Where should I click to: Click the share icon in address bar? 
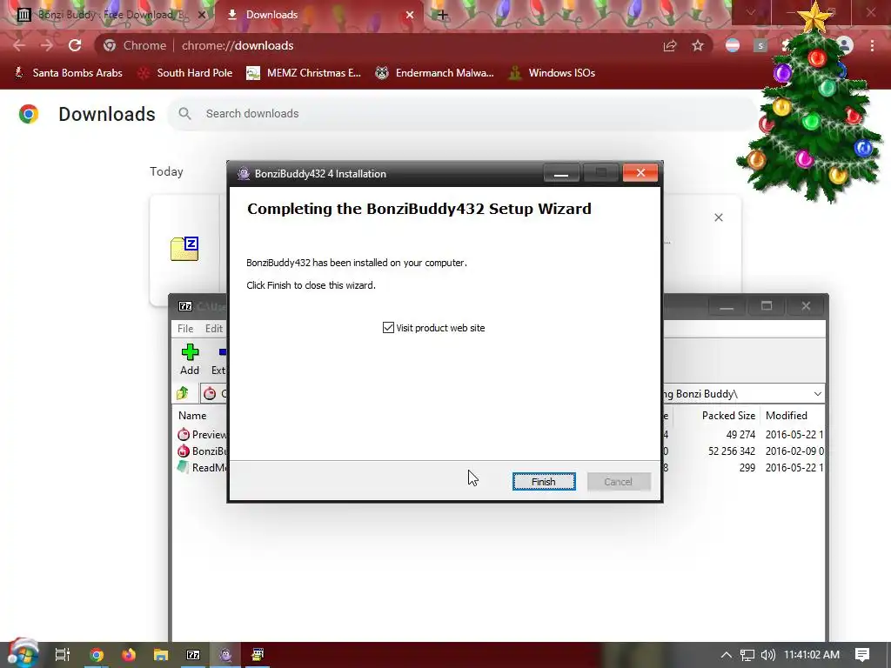tap(670, 45)
